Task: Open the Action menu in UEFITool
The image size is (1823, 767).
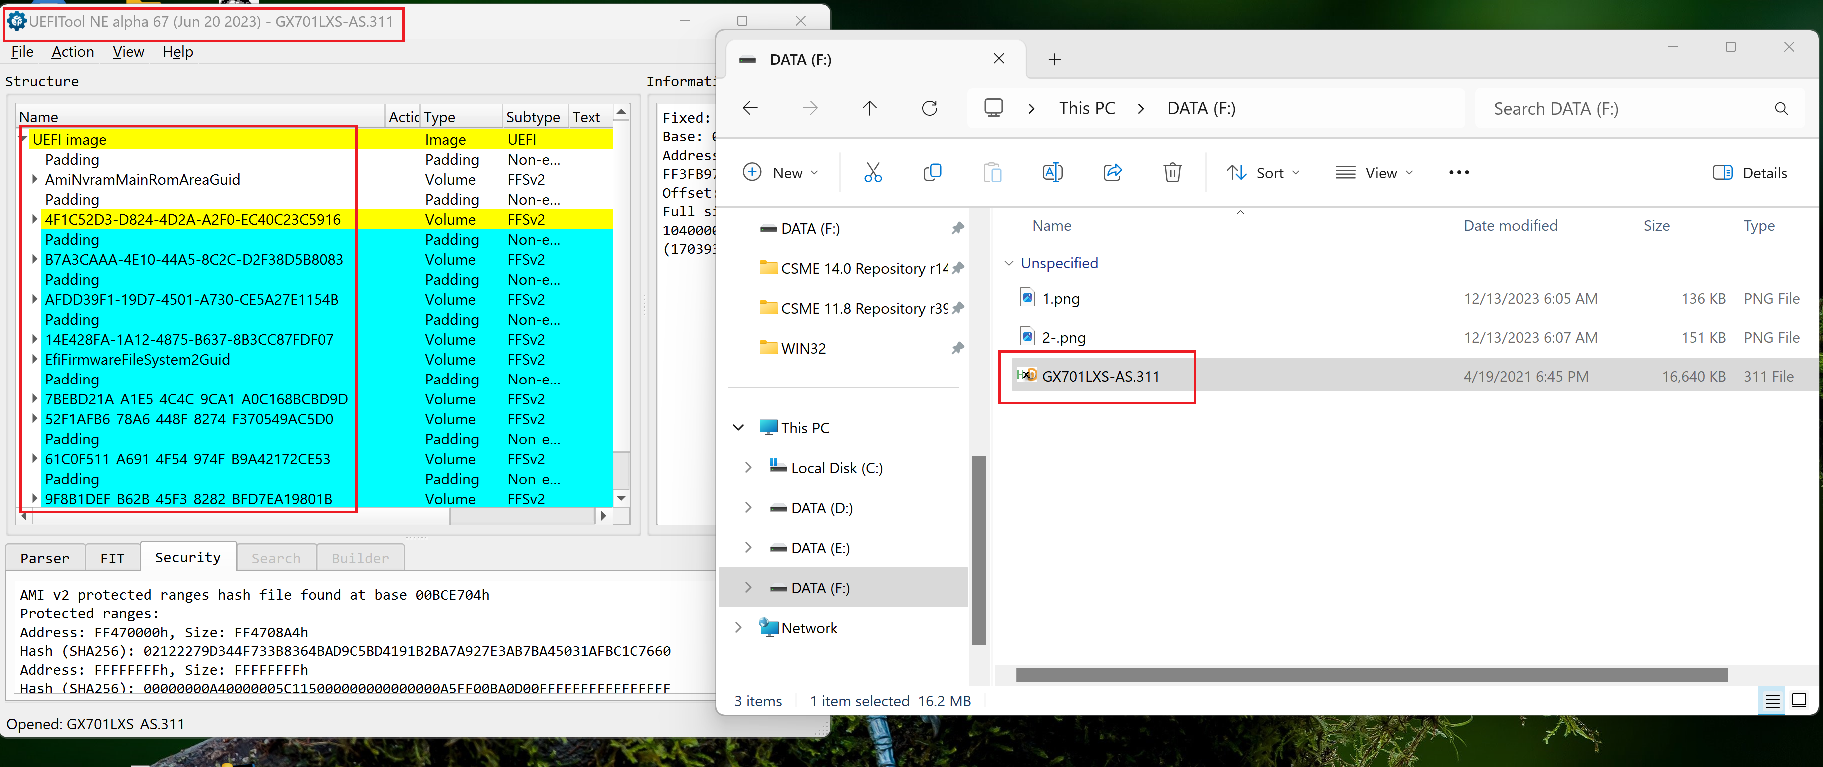Action: pyautogui.click(x=73, y=52)
